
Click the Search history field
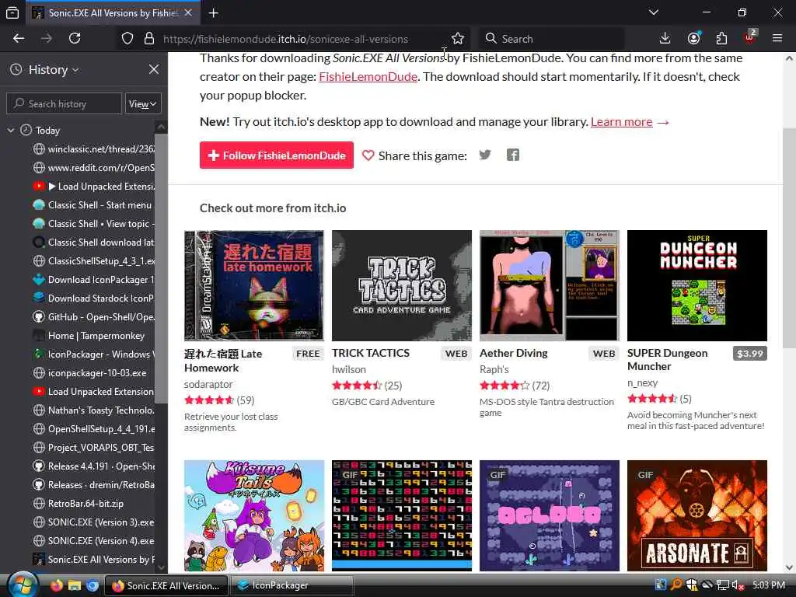tap(65, 103)
